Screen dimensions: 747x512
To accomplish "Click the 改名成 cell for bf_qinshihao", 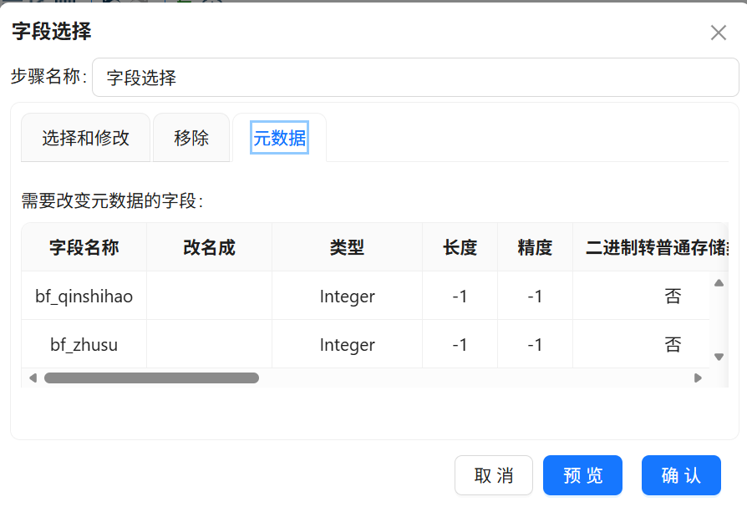I will click(209, 296).
